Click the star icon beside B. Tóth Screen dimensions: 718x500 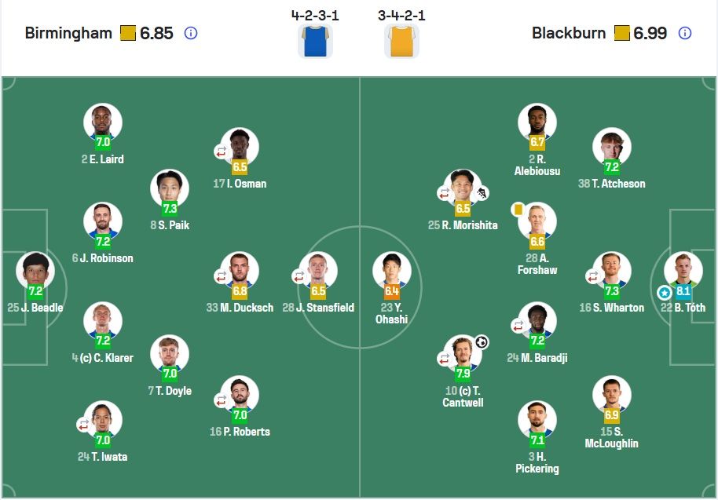tap(665, 293)
